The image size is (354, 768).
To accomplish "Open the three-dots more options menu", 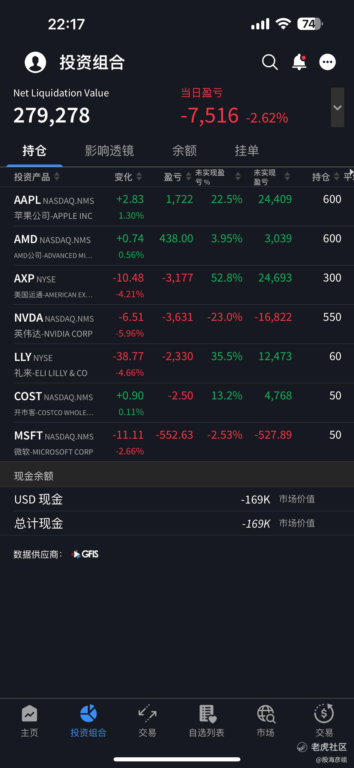I will pyautogui.click(x=327, y=62).
